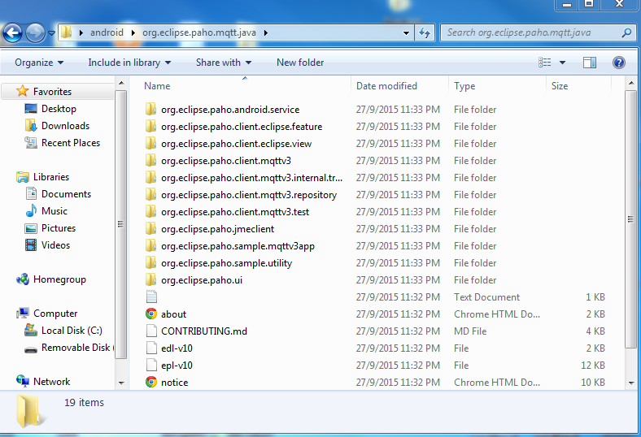Sort files by Date modified column

[386, 86]
